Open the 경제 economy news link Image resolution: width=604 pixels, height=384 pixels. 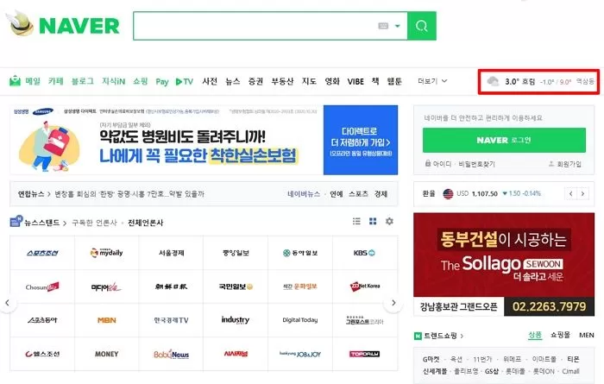pyautogui.click(x=381, y=194)
